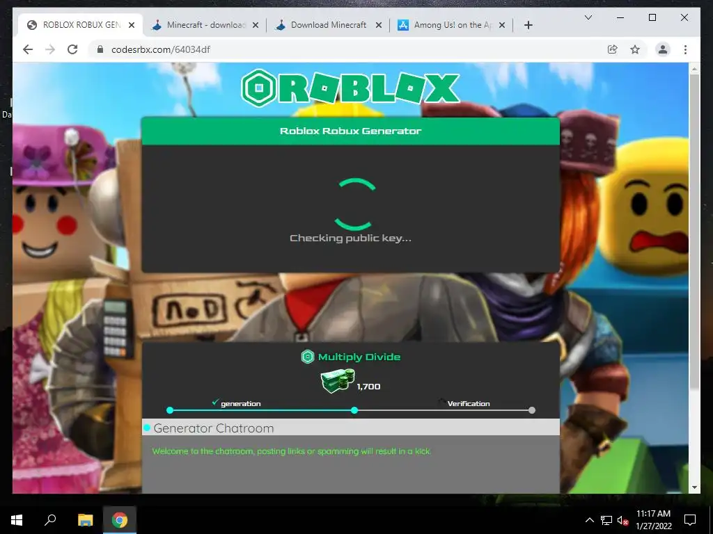Viewport: 713px width, 534px height.
Task: Reload the current page
Action: pyautogui.click(x=72, y=49)
